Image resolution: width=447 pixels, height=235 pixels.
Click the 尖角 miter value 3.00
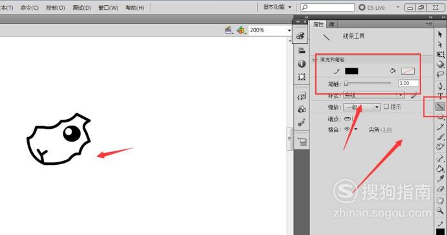(x=387, y=129)
